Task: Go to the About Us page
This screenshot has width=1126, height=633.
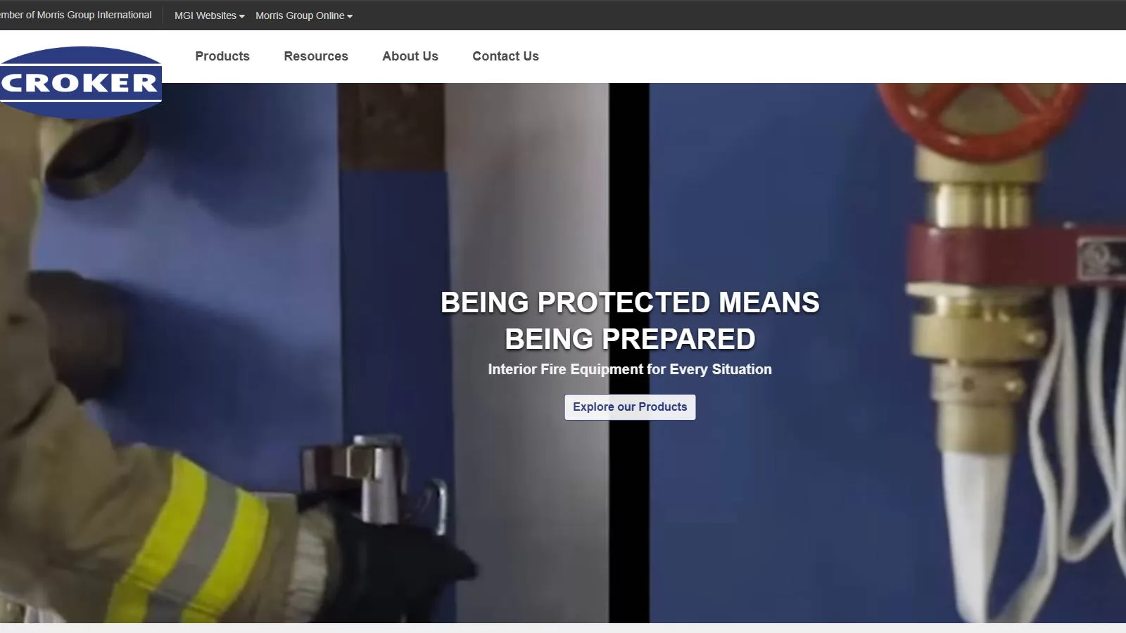Action: coord(410,56)
